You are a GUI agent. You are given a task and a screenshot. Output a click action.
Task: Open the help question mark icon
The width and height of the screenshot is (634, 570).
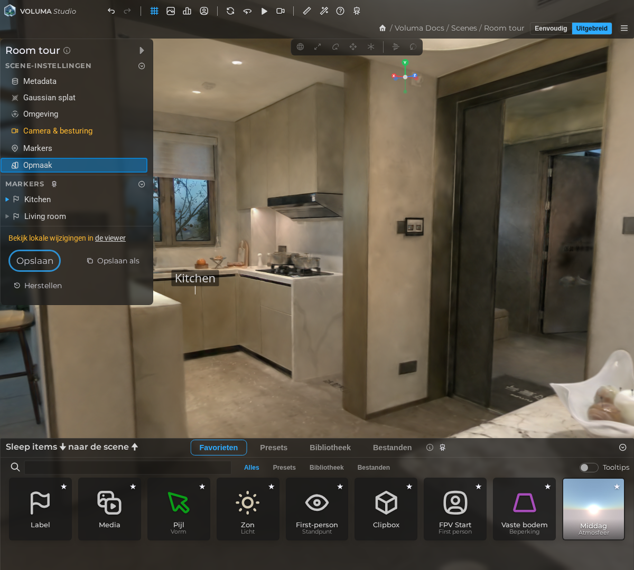340,11
